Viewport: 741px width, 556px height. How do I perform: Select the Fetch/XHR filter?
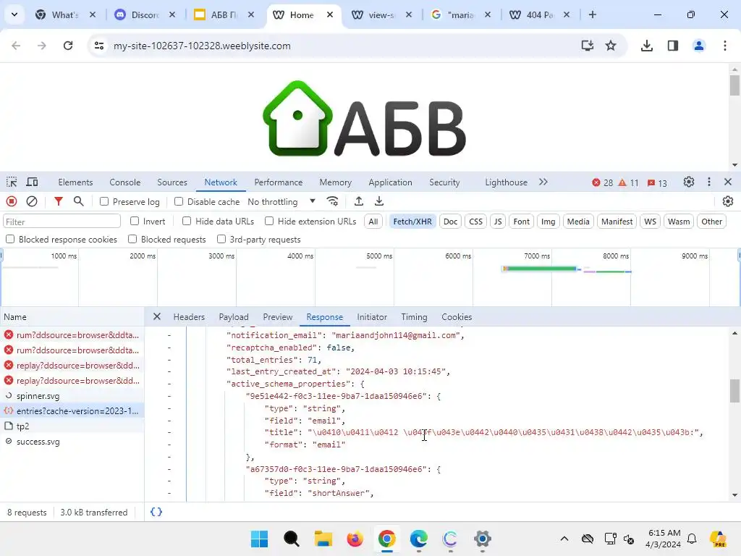(x=412, y=222)
